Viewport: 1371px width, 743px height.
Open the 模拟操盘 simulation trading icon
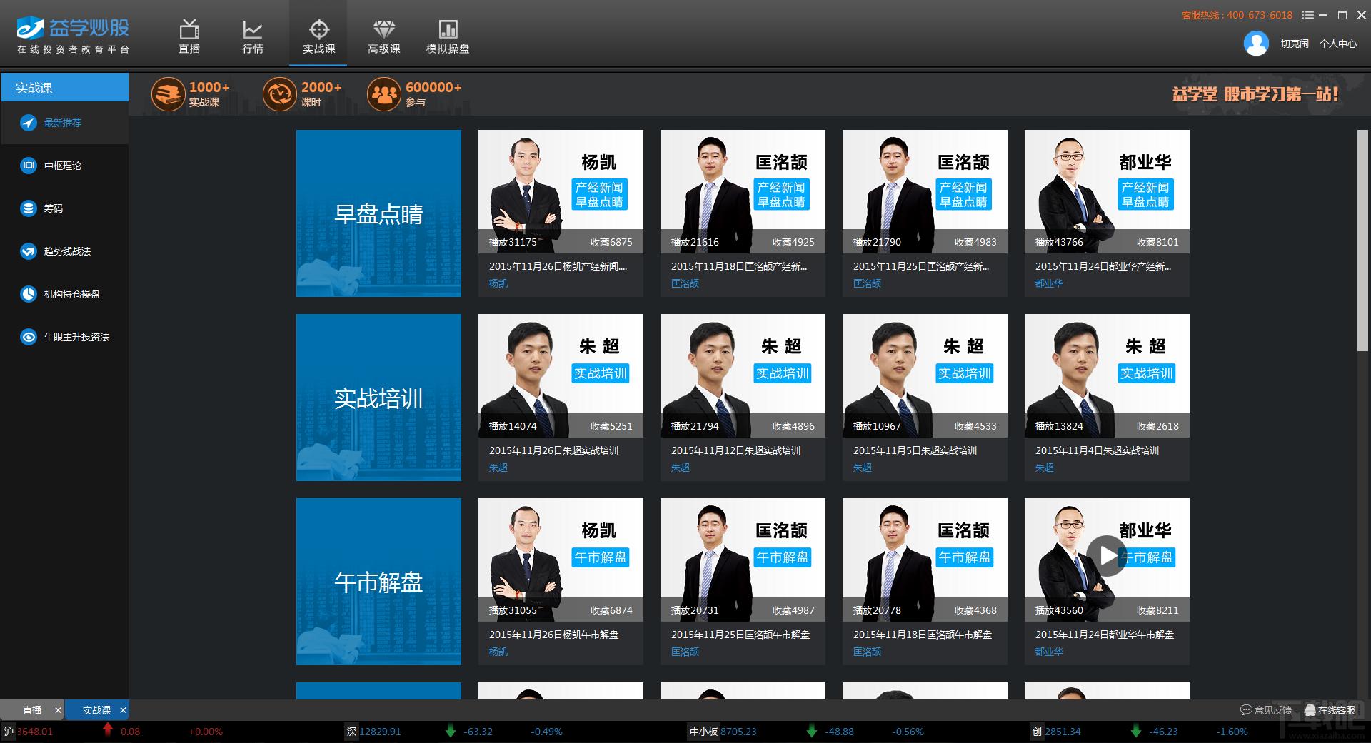tap(448, 36)
